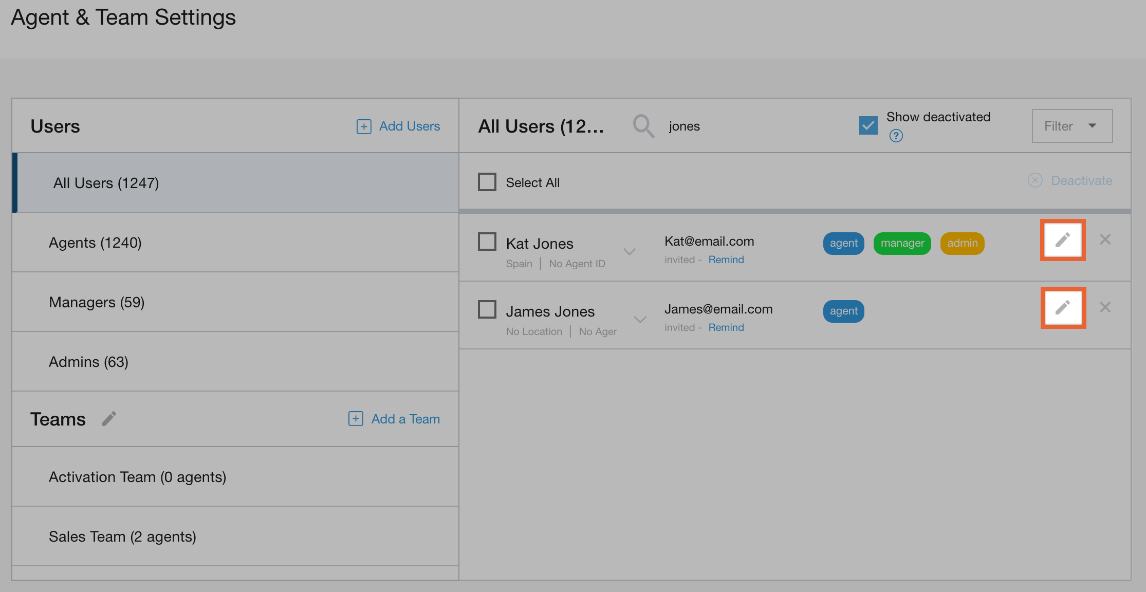This screenshot has height=592, width=1146.
Task: Click the search magnifier icon
Action: pos(643,126)
